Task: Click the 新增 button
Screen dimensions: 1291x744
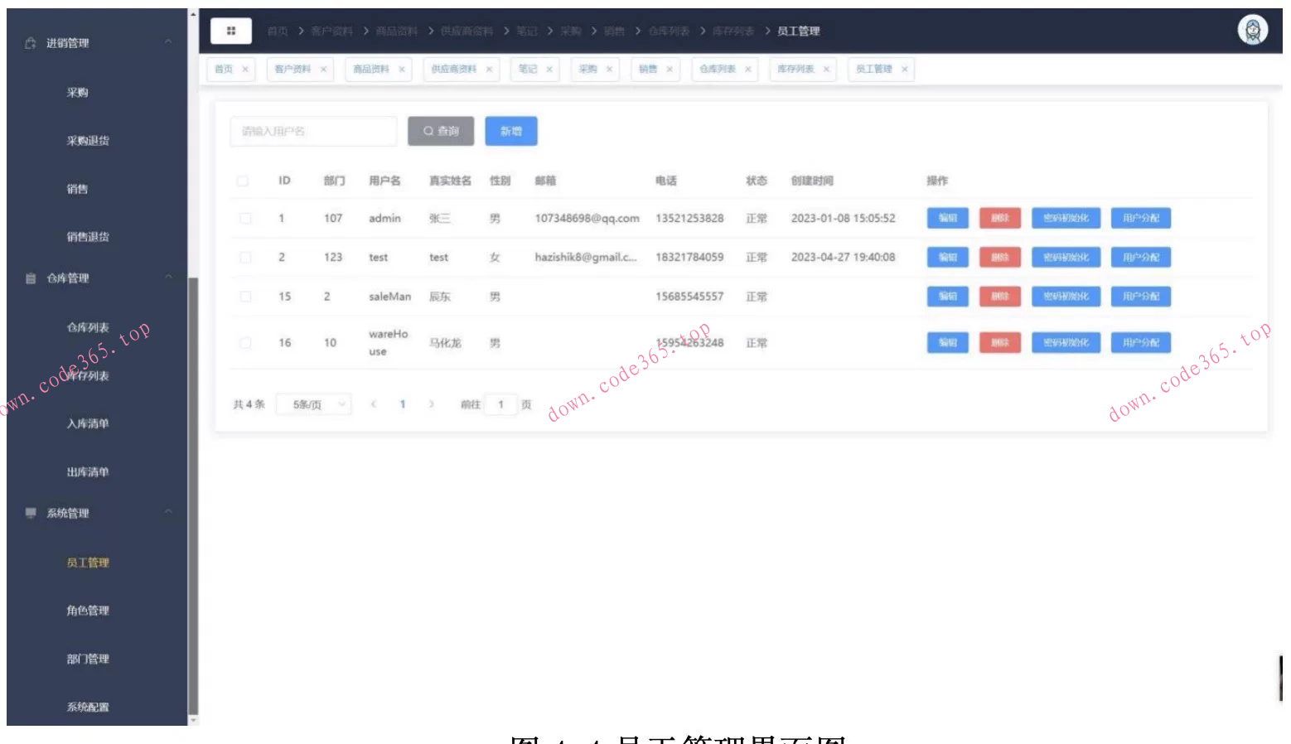Action: (511, 131)
